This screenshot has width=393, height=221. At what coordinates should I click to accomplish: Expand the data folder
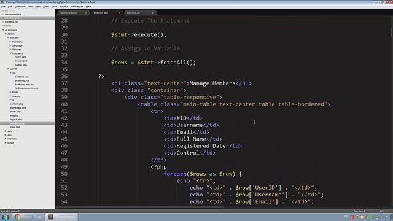tap(6, 131)
